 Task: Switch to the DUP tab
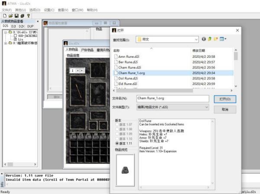[x=30, y=26]
